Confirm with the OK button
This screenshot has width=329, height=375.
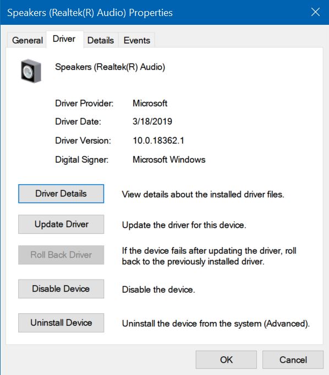pos(226,360)
